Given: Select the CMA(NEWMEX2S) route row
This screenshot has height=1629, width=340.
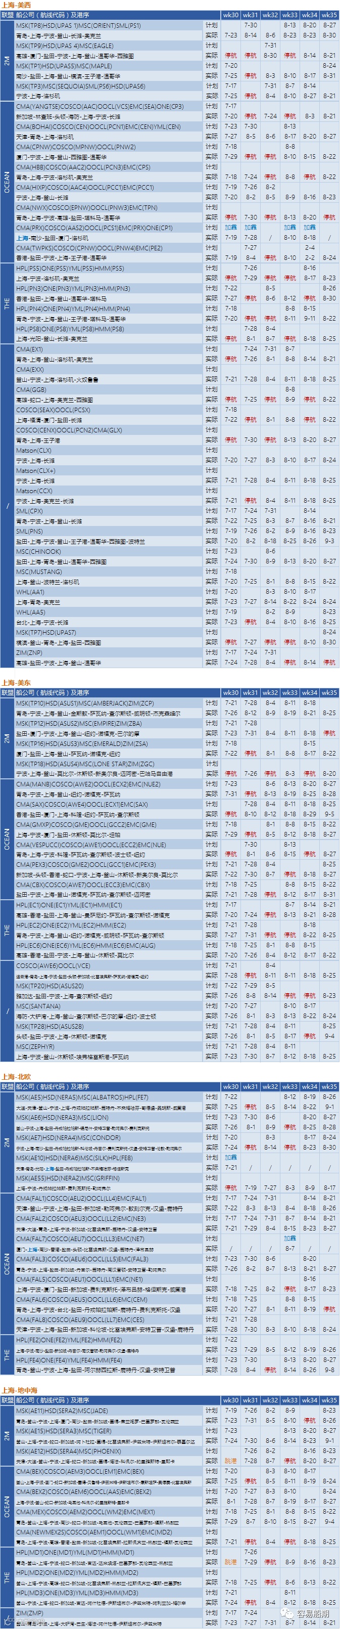Looking at the screenshot, I should coord(94,1532).
